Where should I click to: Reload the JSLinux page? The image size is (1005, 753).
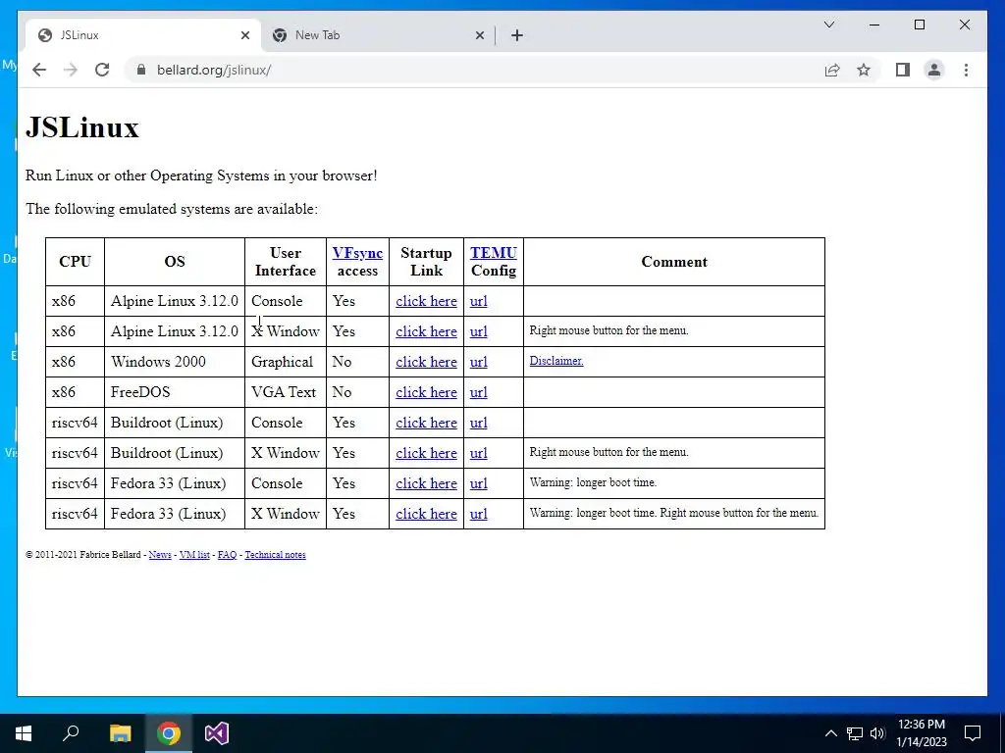coord(102,70)
